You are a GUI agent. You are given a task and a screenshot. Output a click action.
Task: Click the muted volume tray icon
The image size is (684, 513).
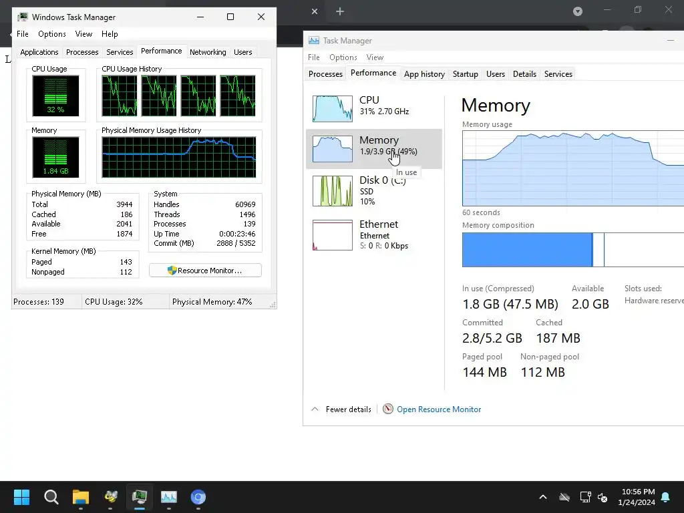[603, 497]
